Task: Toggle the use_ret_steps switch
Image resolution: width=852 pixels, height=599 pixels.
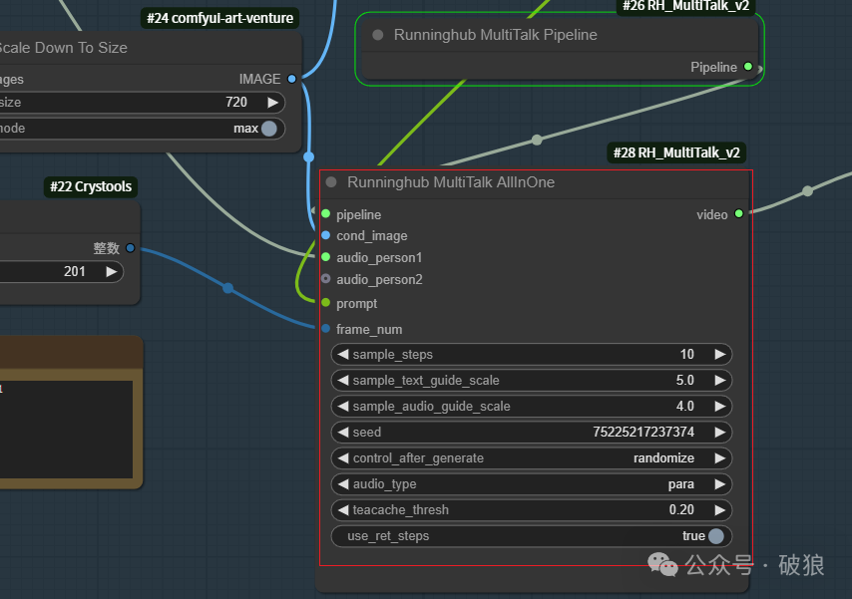Action: tap(715, 536)
